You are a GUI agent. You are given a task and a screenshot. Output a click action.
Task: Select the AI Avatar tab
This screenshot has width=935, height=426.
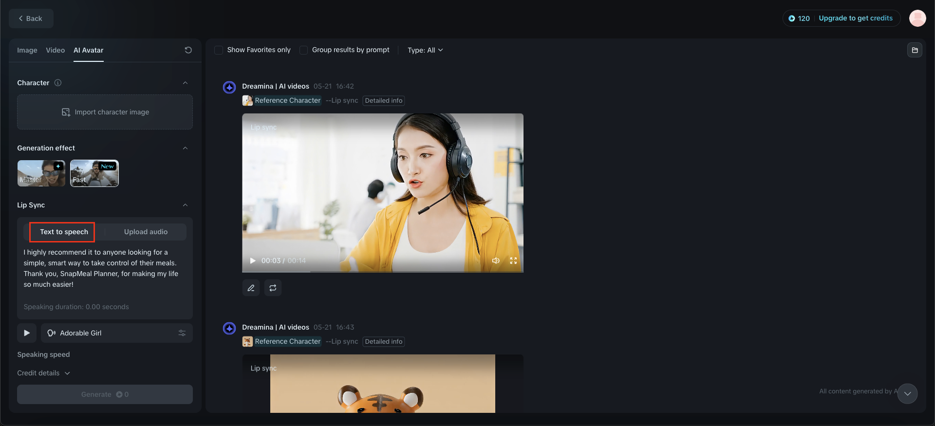coord(89,50)
